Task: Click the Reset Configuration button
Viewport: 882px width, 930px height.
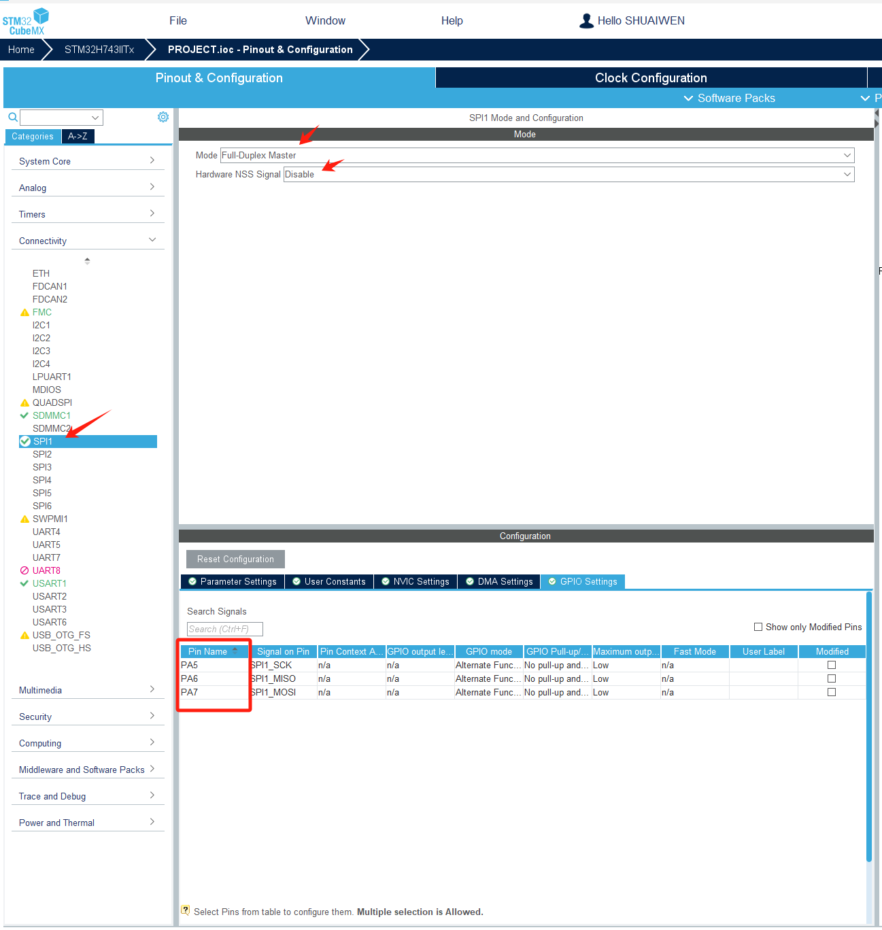Action: (235, 559)
